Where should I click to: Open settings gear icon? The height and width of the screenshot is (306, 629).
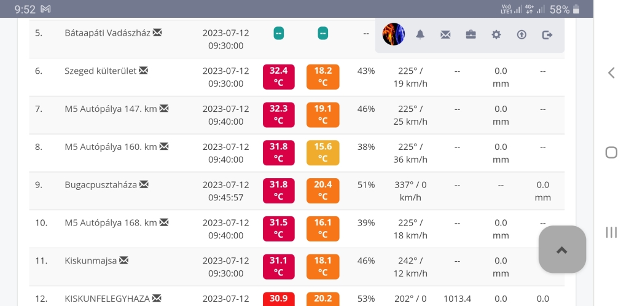pyautogui.click(x=496, y=35)
